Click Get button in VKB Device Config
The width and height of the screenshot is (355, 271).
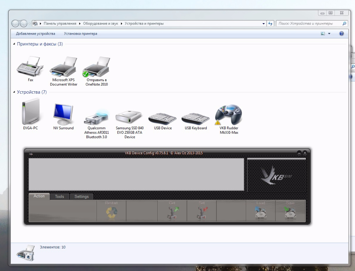172,211
